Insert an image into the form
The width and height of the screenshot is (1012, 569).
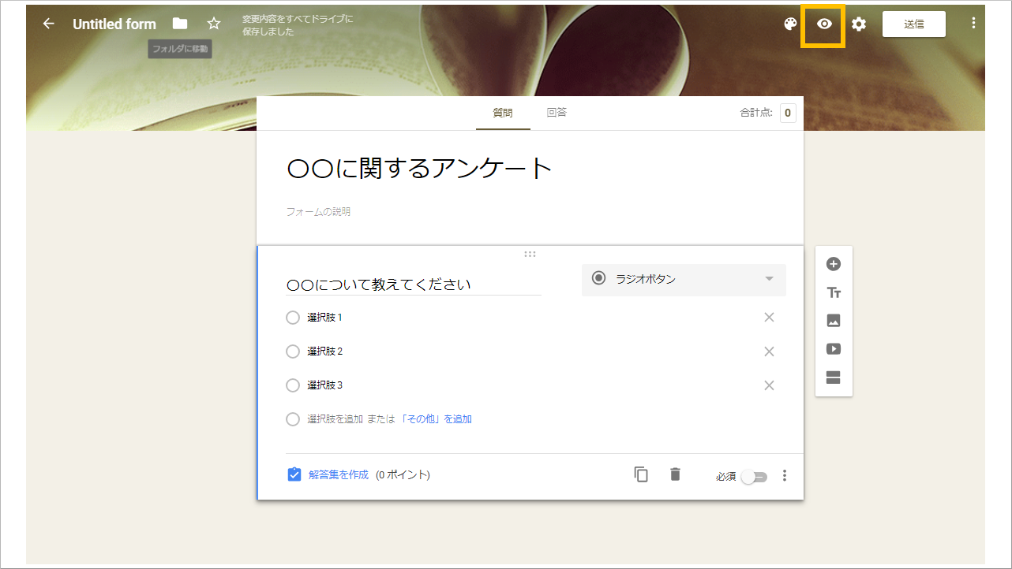pos(834,321)
